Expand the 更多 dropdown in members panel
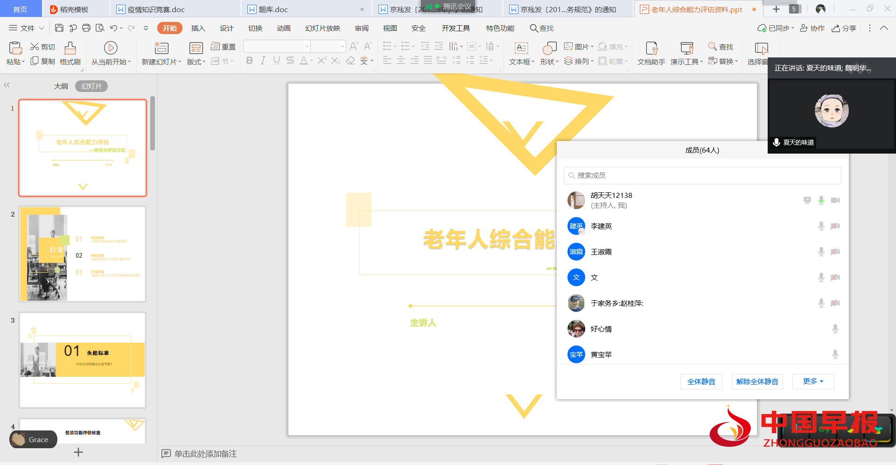 [813, 381]
